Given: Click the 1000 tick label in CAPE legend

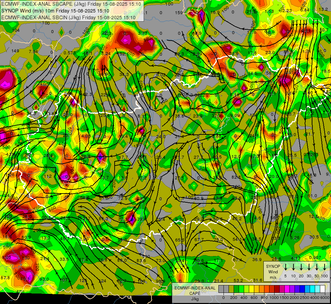Looking at the screenshot, I should pyautogui.click(x=274, y=298).
